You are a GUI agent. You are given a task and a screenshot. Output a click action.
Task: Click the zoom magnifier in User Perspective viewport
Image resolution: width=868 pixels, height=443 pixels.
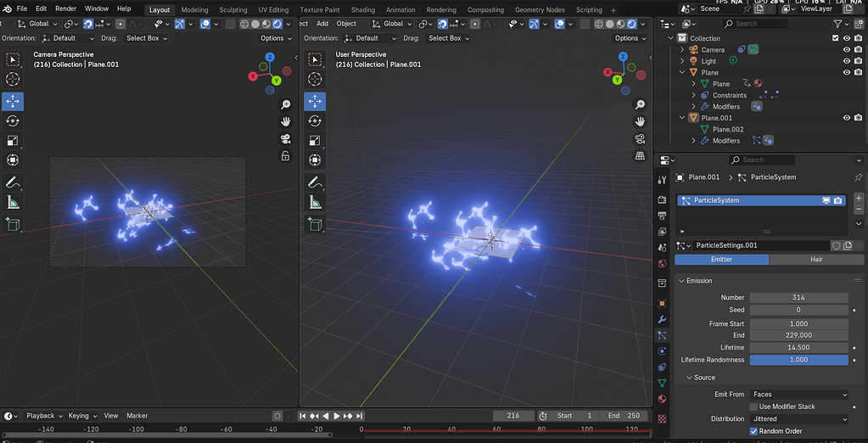click(x=641, y=104)
